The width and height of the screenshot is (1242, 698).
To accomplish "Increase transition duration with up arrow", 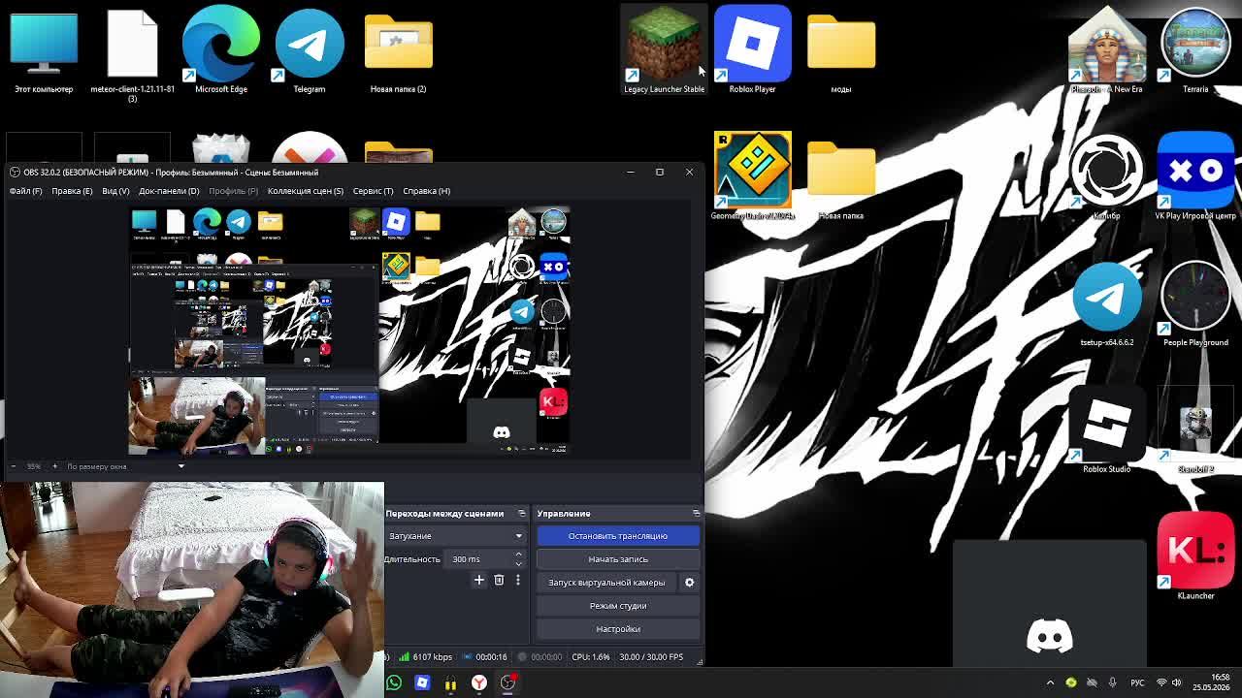I will pos(518,555).
